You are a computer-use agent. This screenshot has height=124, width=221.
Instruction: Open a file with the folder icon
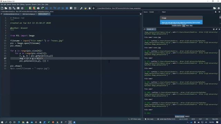[6, 8]
